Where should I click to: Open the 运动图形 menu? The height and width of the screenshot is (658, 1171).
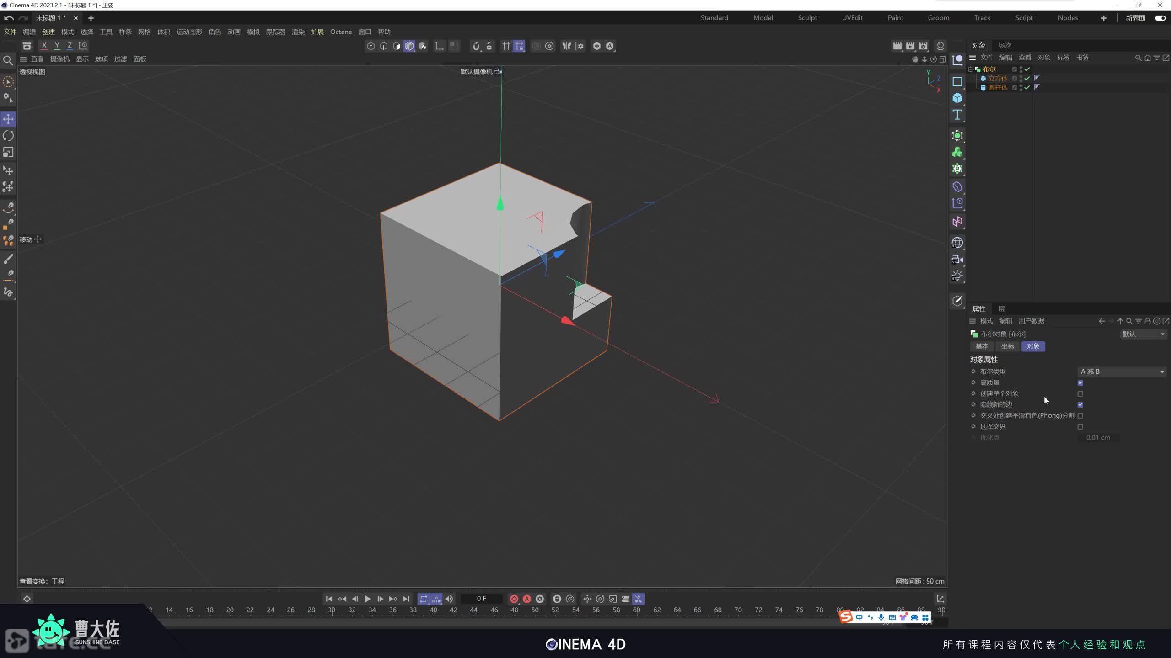pyautogui.click(x=189, y=32)
